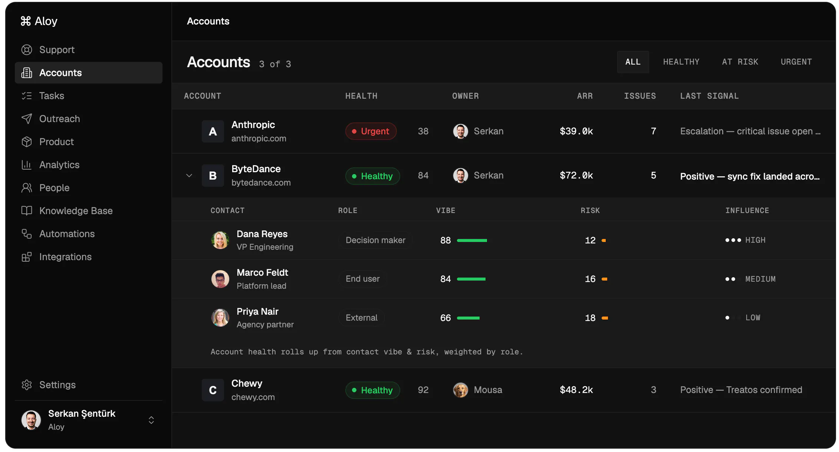This screenshot has width=839, height=452.
Task: Click the Automations workflow icon
Action: point(27,234)
